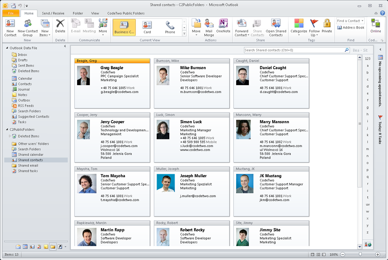The height and width of the screenshot is (260, 388).
Task: Click Open Shared Contacts
Action: coord(276,28)
